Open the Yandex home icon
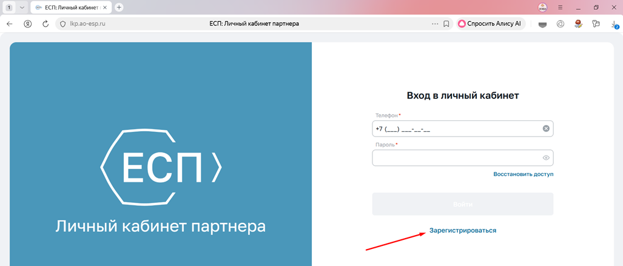This screenshot has height=266, width=623. 28,24
